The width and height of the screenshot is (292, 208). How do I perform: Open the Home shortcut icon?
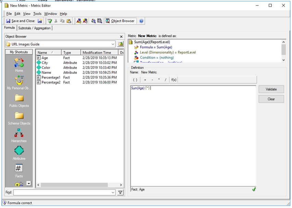[19, 63]
